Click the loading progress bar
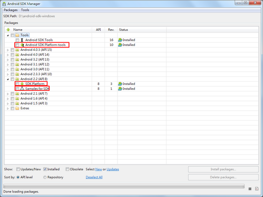Viewport: 263px width, 197px height. click(124, 186)
